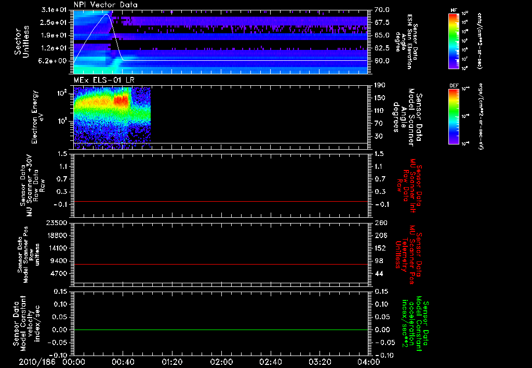
Task: Click the 03:20 time axis label
Action: 320,362
